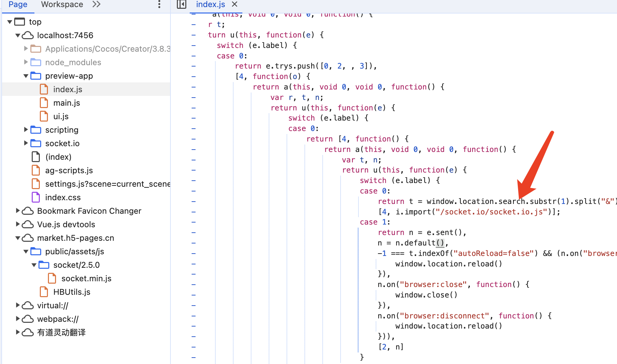Open ag-scripts.js file
This screenshot has height=364, width=617.
pos(69,171)
